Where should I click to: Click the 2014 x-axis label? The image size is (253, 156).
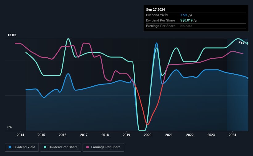20,135
